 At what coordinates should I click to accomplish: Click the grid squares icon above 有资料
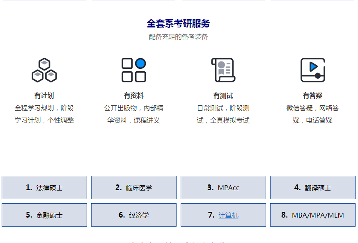click(x=134, y=70)
